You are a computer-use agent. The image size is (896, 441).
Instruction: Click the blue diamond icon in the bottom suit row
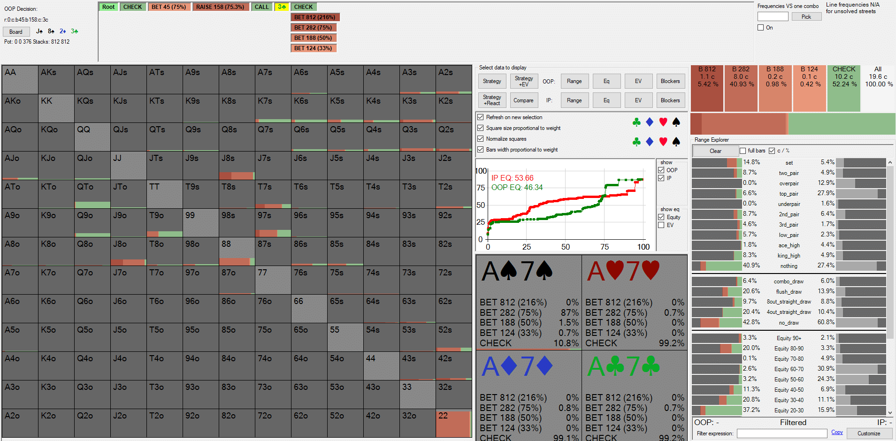tap(650, 142)
